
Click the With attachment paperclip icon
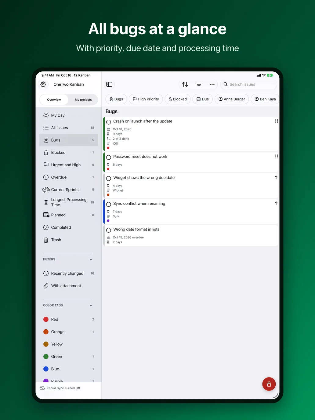(46, 286)
